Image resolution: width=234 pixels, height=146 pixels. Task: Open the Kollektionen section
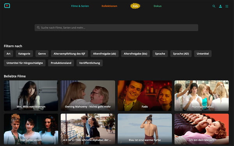click(x=109, y=6)
